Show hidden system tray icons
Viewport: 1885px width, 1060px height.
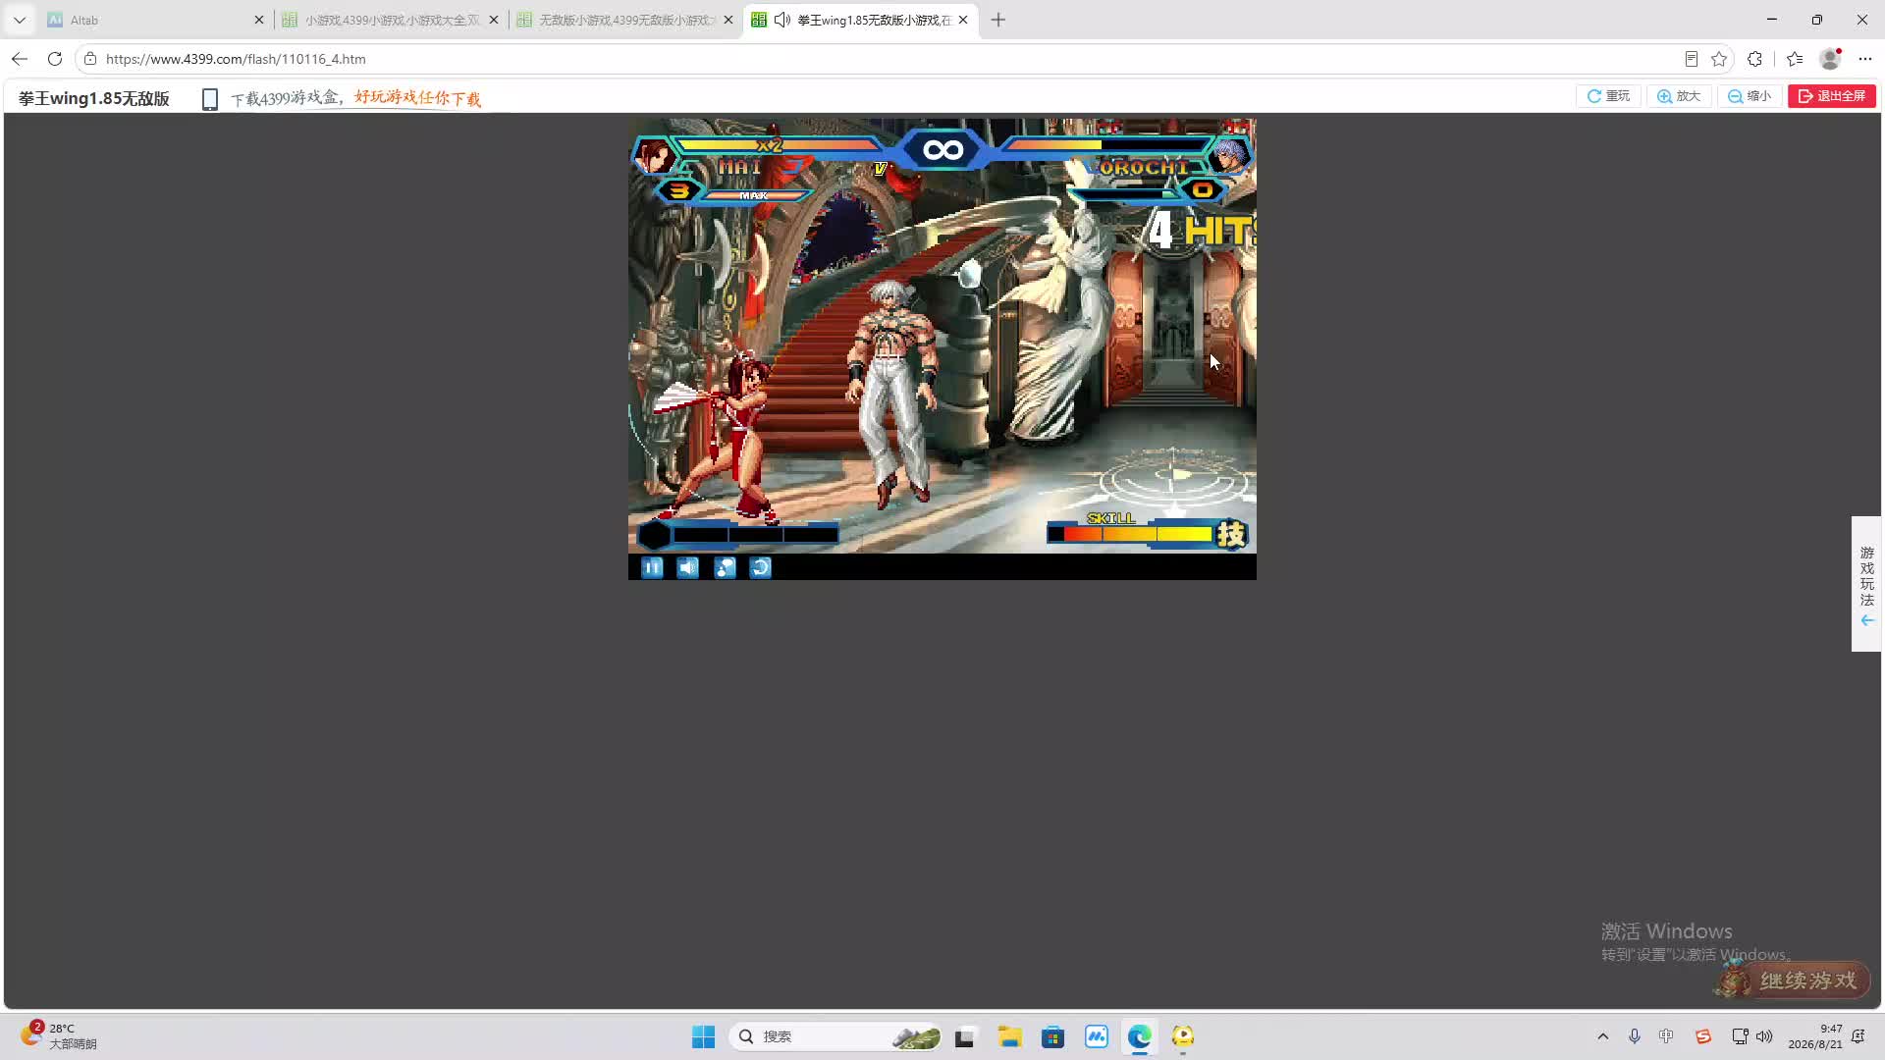(1603, 1036)
